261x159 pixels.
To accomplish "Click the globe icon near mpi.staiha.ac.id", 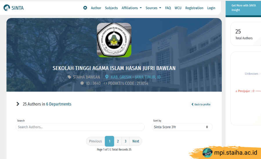I will [207, 152].
